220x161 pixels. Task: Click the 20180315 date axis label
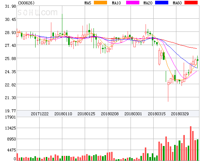pyautogui.click(x=157, y=114)
